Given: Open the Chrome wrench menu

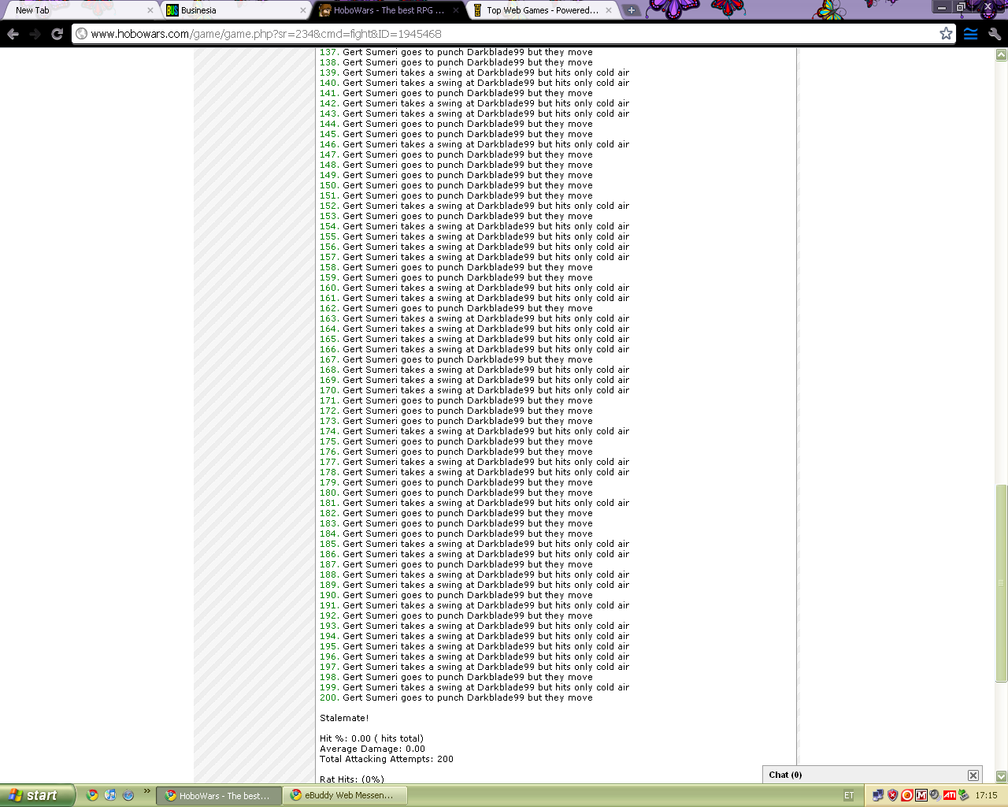Looking at the screenshot, I should [x=995, y=34].
